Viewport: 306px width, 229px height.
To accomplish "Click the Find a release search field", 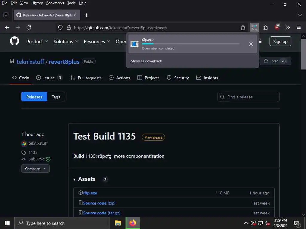I will [x=248, y=97].
